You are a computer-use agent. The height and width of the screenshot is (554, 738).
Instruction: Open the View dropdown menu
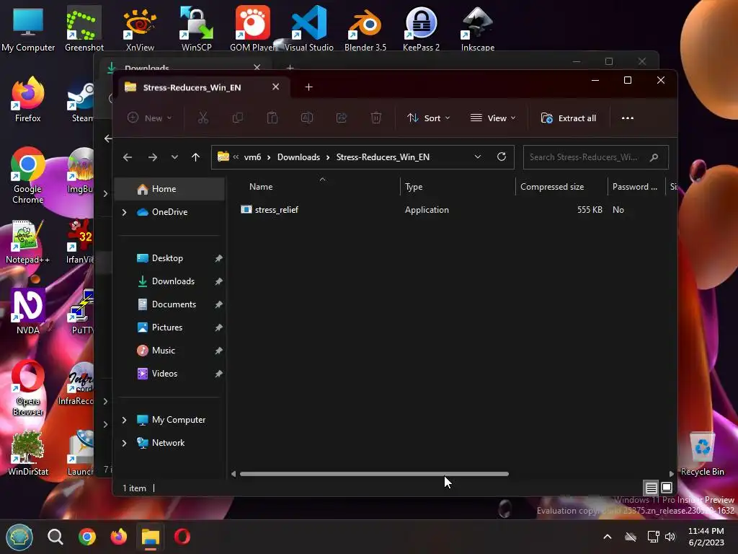493,118
